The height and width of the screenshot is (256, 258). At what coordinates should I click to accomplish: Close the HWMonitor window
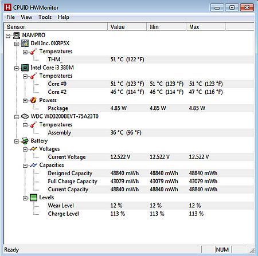(x=247, y=7)
